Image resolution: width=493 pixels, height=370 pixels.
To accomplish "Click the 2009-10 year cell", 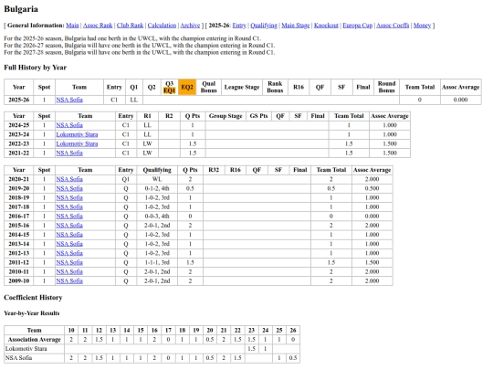I will coord(19,281).
